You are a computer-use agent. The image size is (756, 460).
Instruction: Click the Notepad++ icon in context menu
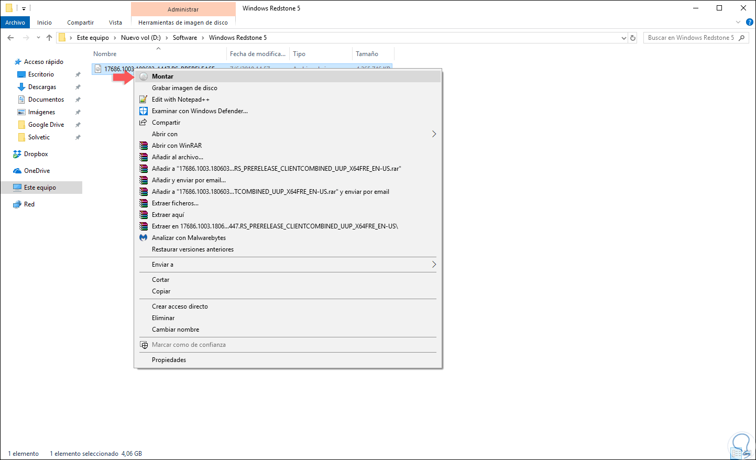144,100
